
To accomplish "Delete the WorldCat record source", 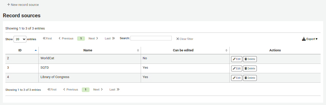I will 250,59.
